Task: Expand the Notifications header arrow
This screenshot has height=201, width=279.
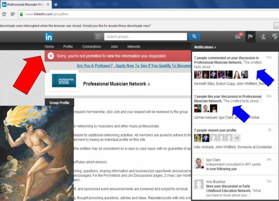Action: [215, 47]
